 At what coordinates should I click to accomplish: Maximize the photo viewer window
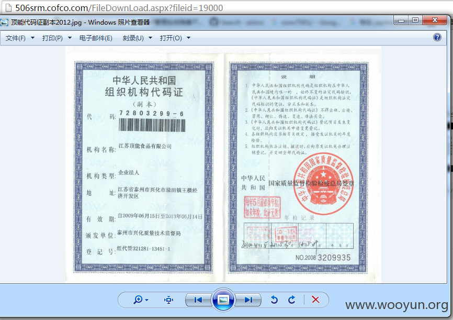[x=415, y=20]
